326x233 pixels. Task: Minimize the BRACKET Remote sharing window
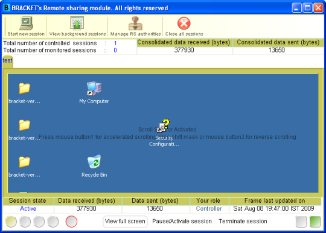(296, 8)
